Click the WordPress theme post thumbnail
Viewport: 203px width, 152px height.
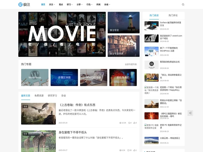(x=151, y=51)
